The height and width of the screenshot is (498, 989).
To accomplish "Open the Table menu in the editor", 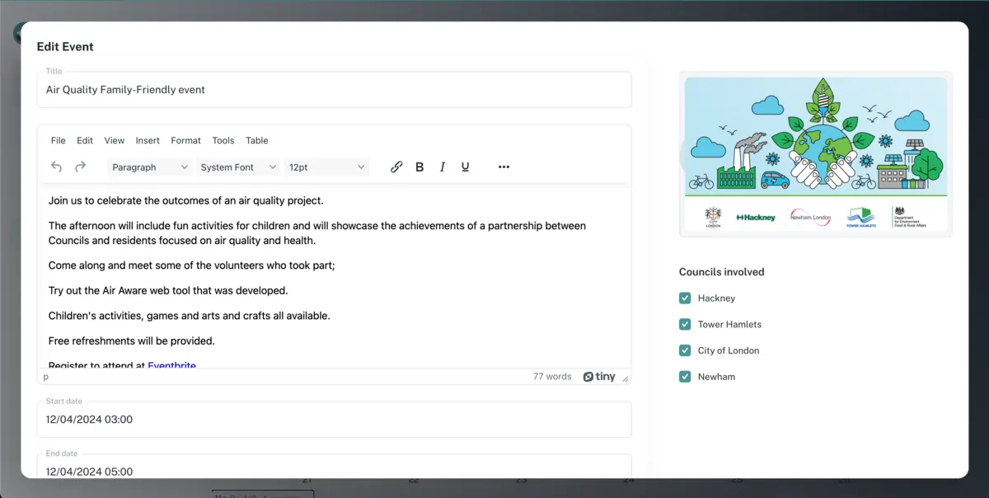I will click(256, 140).
